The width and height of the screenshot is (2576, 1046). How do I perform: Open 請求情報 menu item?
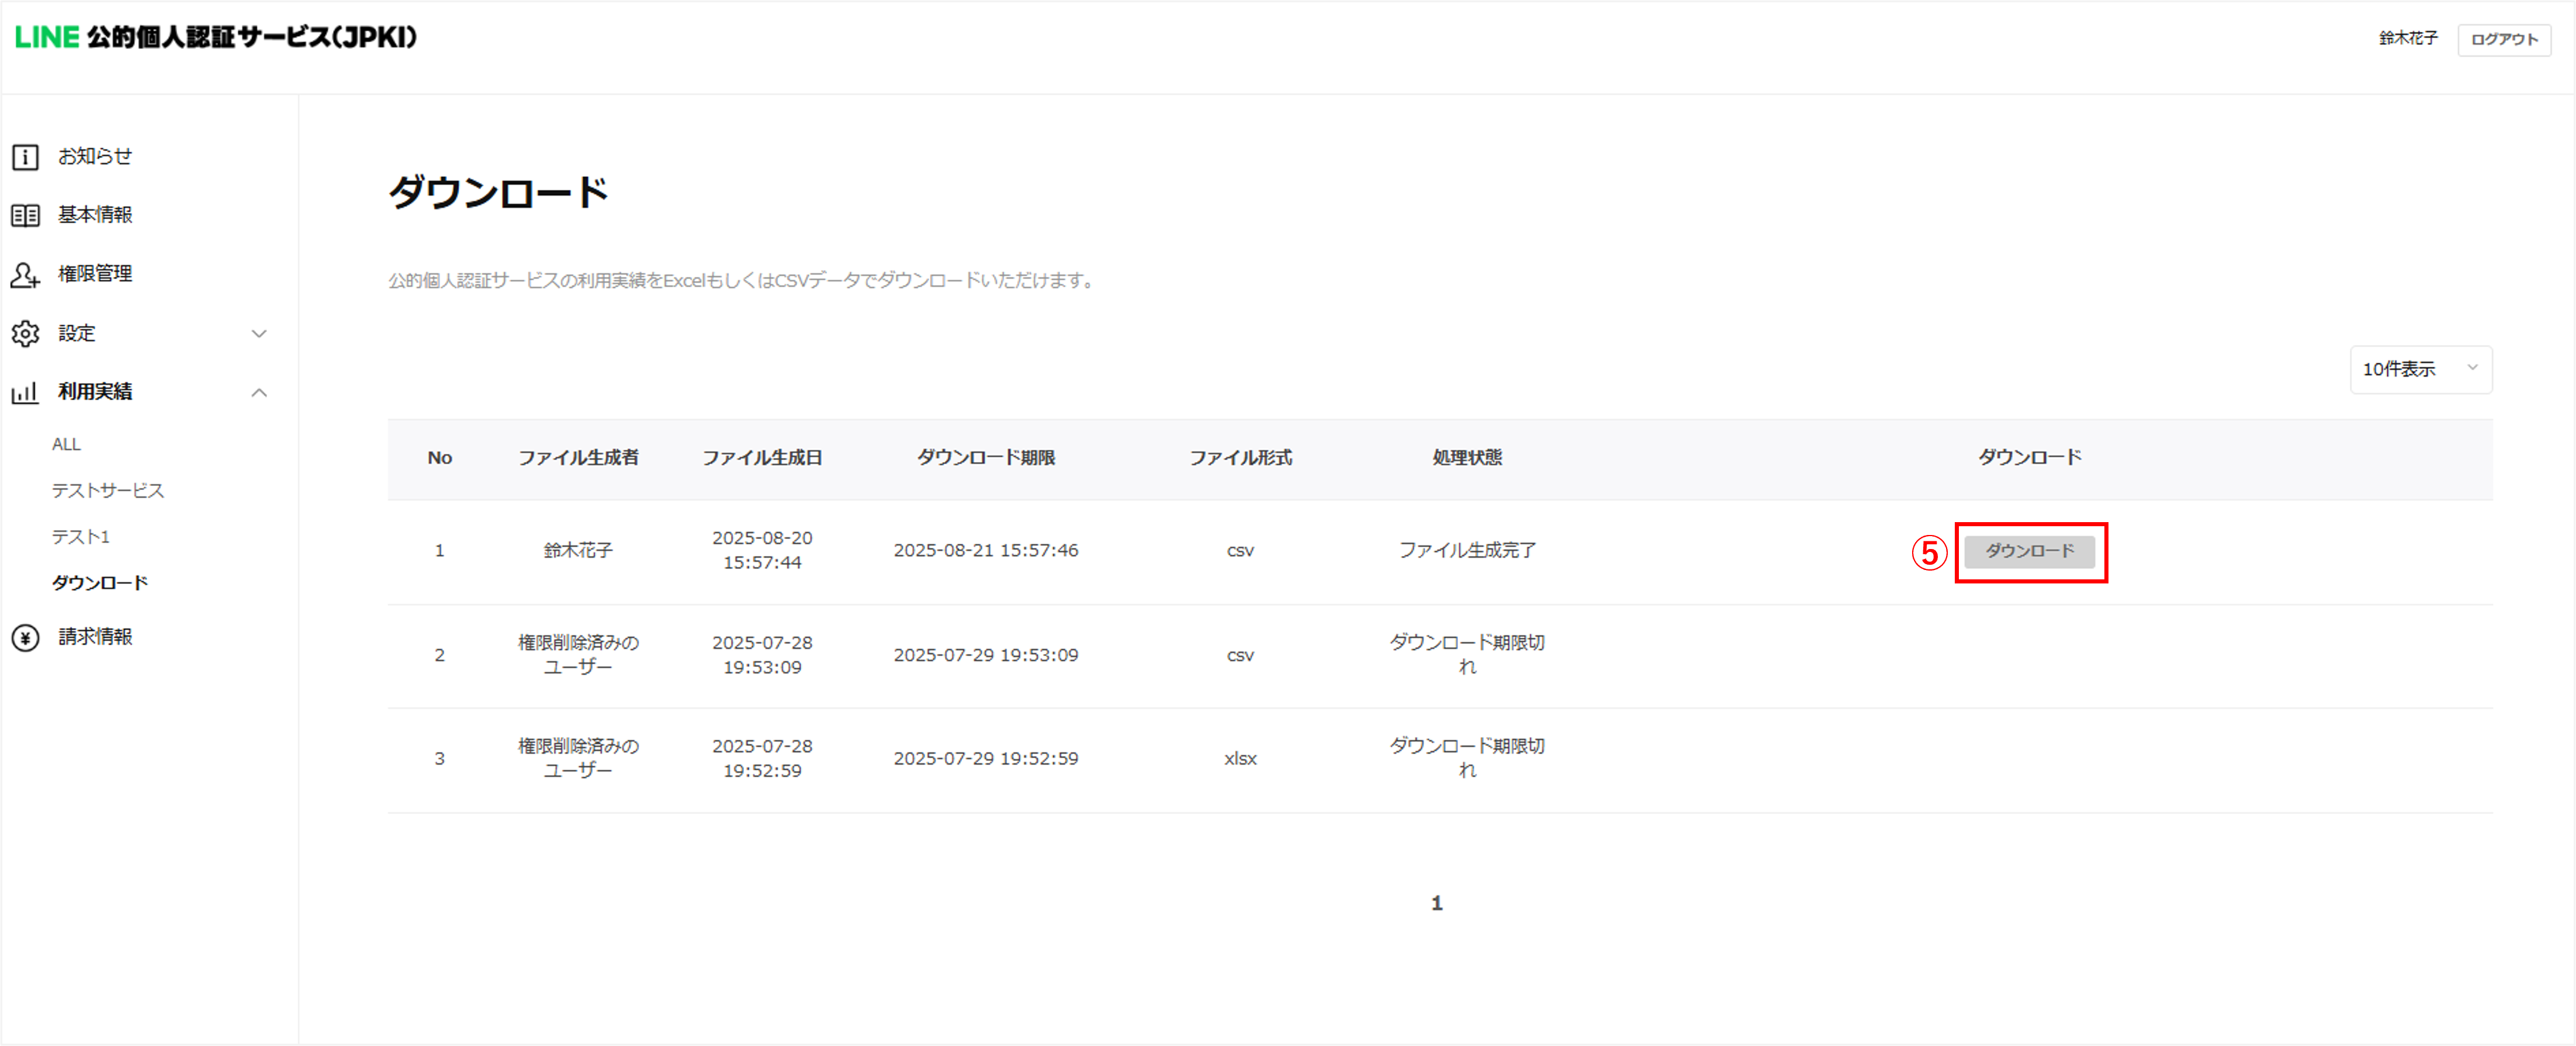(x=95, y=637)
